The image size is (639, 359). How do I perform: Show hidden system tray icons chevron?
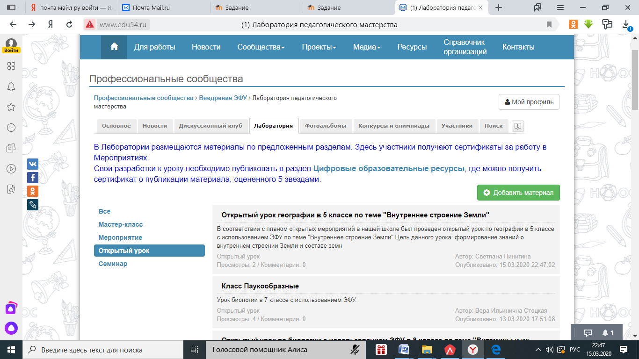point(538,349)
